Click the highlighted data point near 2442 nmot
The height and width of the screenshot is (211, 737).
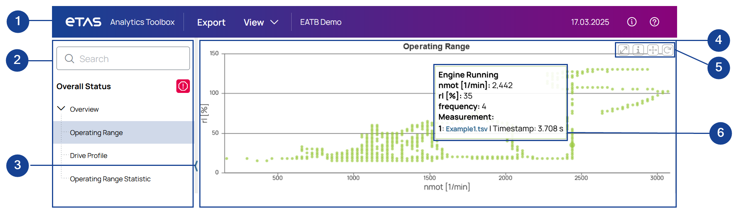point(572,145)
